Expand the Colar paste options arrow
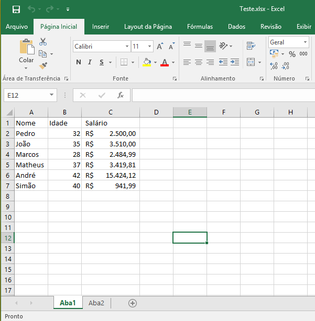This screenshot has height=321, width=315. (x=26, y=68)
